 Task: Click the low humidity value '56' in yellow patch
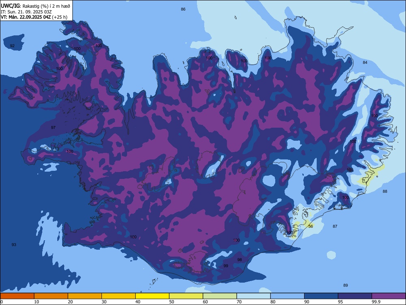coord(311,226)
